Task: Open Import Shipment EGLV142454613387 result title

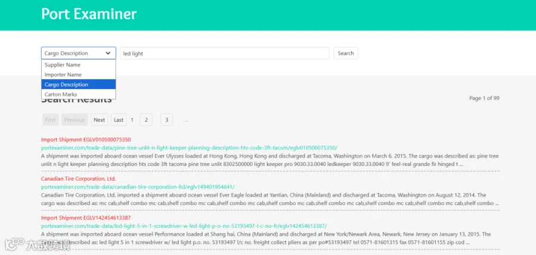Action: coord(86,218)
